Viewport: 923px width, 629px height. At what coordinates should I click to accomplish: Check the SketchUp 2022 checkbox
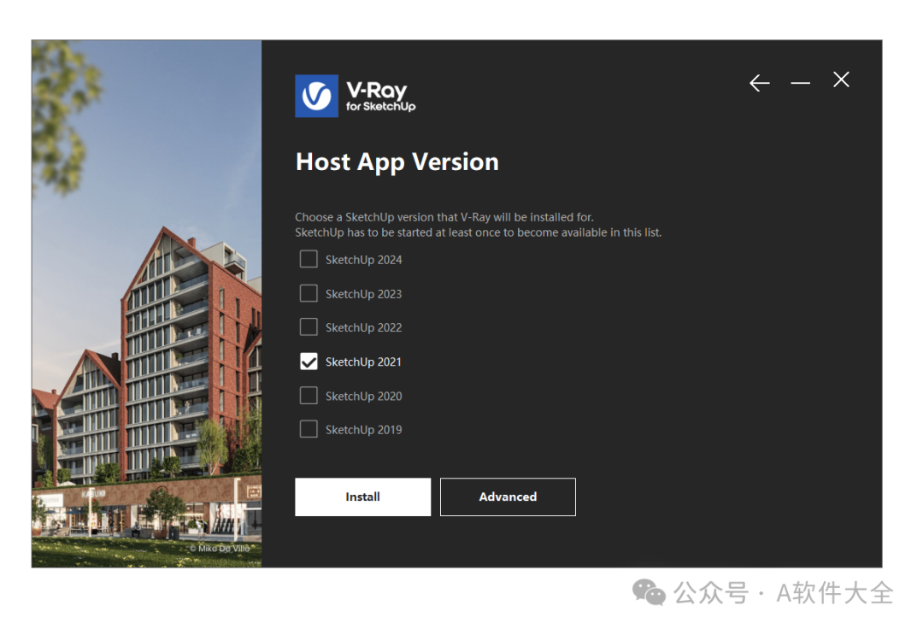tap(309, 327)
